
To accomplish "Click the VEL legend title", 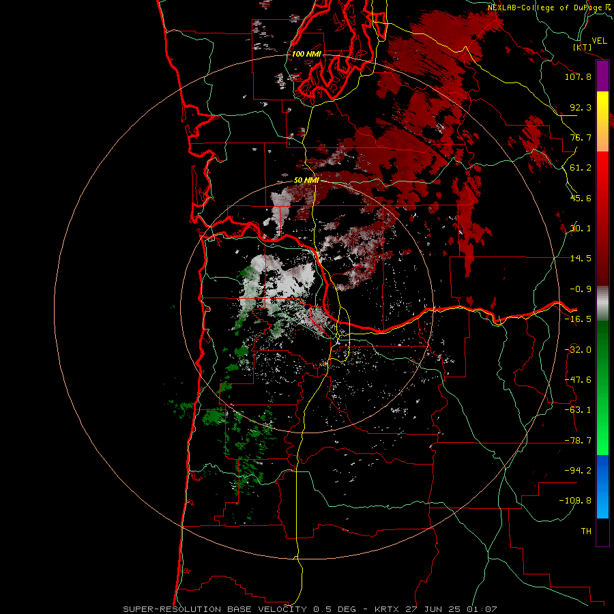I will (x=599, y=41).
